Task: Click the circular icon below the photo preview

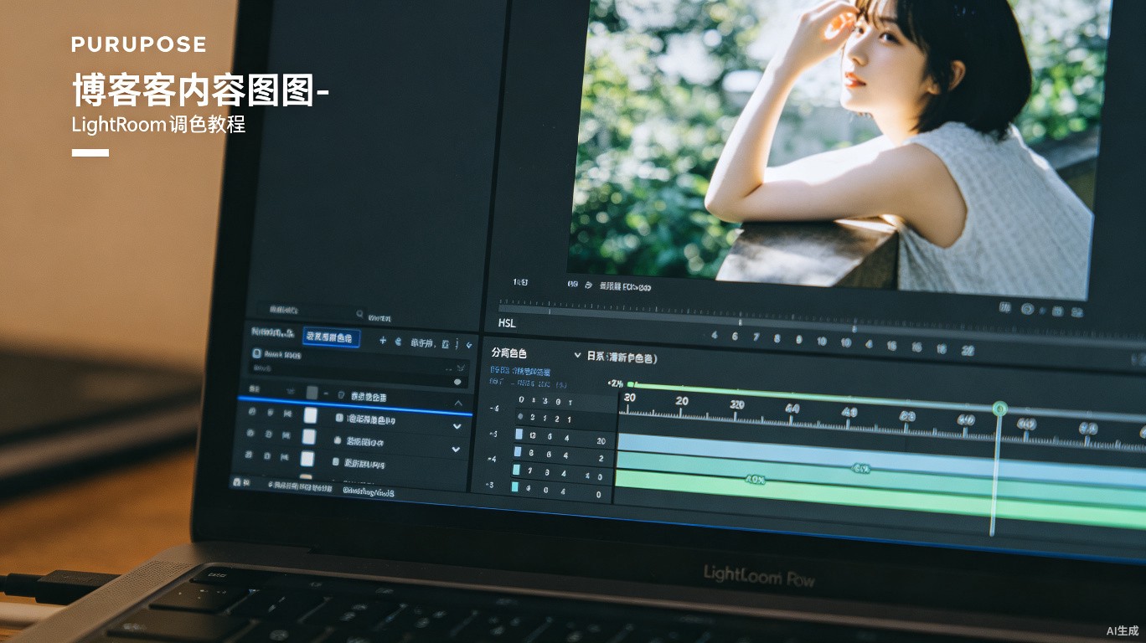Action: tap(1027, 309)
